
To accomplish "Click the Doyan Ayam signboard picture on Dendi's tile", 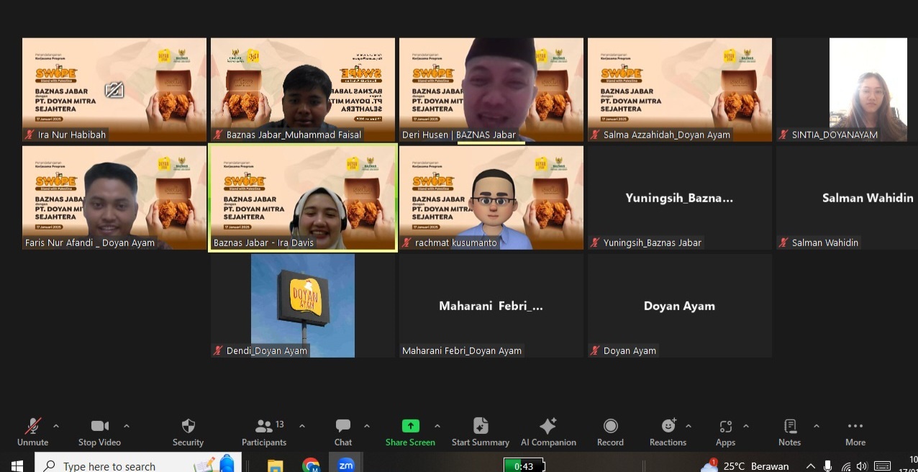I will (x=303, y=306).
